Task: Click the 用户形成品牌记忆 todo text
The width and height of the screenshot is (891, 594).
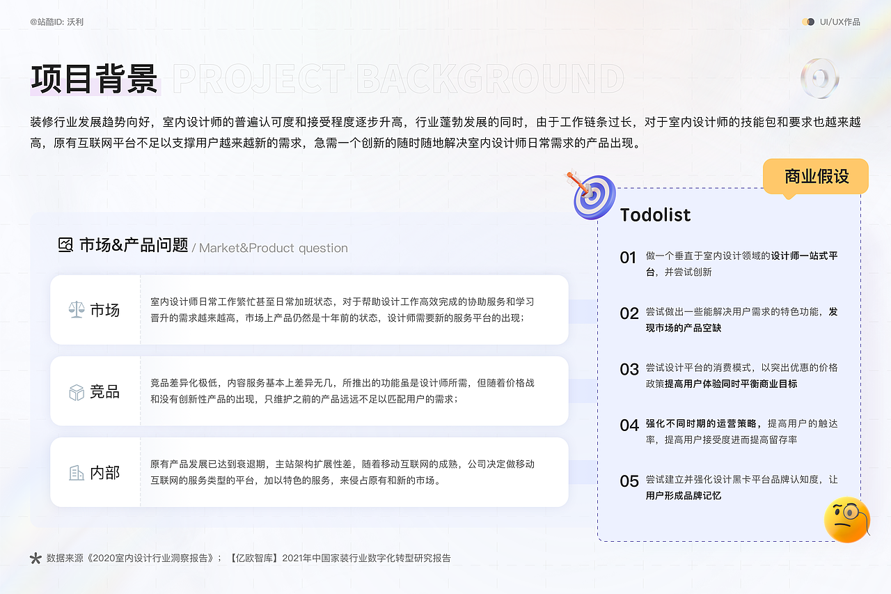Action: [x=684, y=496]
